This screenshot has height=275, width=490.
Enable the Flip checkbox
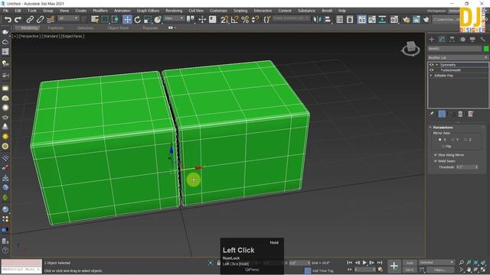pyautogui.click(x=443, y=146)
